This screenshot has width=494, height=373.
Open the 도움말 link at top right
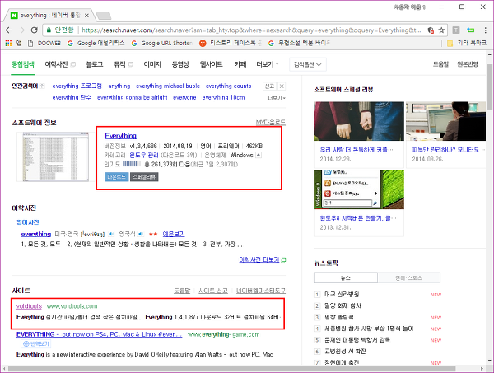pos(440,64)
